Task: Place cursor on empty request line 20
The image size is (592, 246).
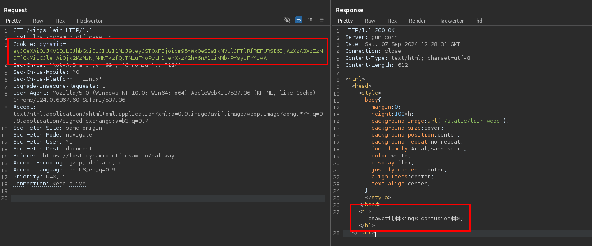Action: point(168,198)
